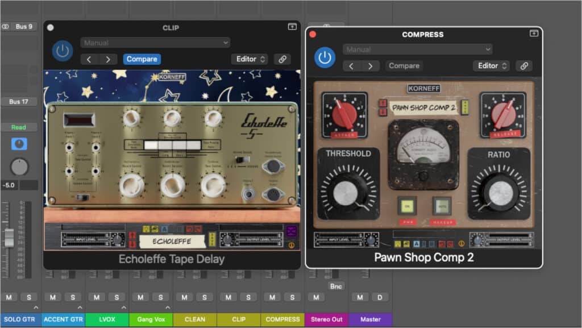
Task: Click the Echoleffe preset name label
Action: click(172, 241)
